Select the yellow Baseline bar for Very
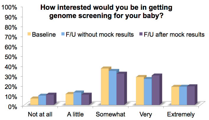 pos(140,91)
